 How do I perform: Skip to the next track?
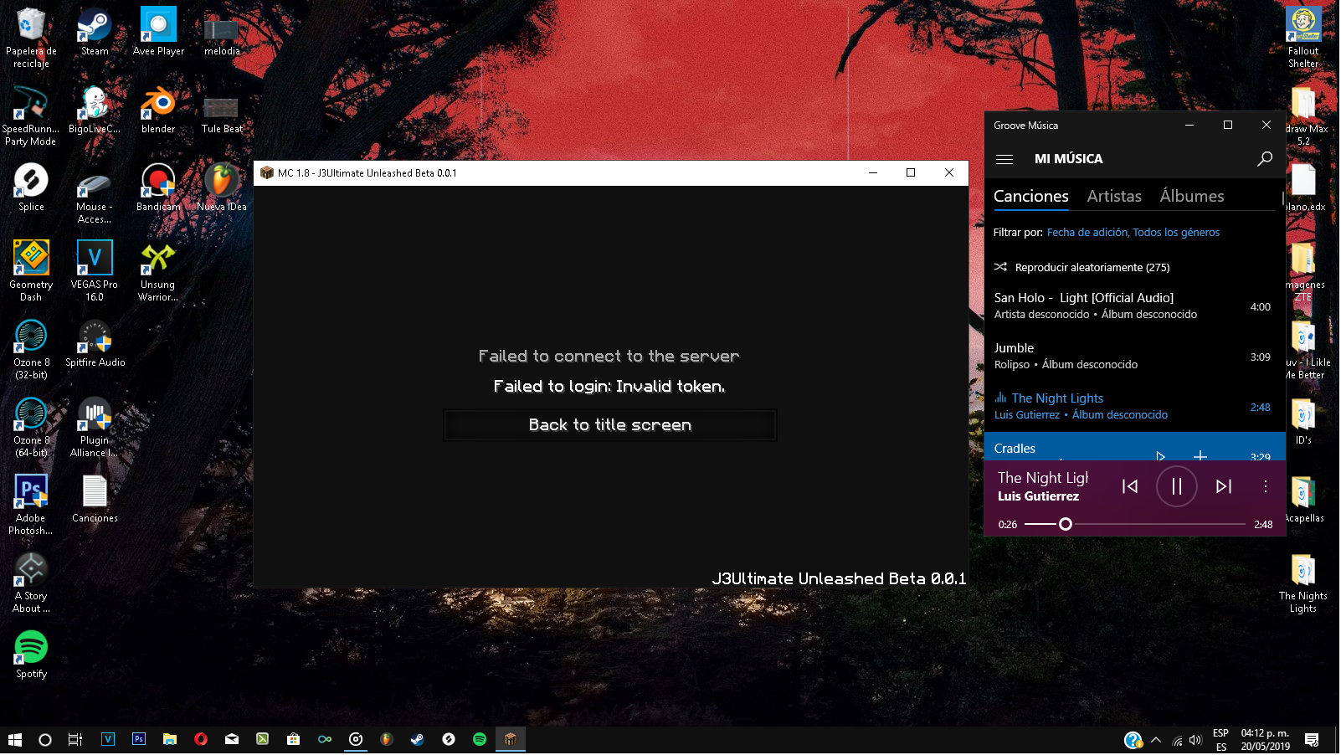point(1223,486)
